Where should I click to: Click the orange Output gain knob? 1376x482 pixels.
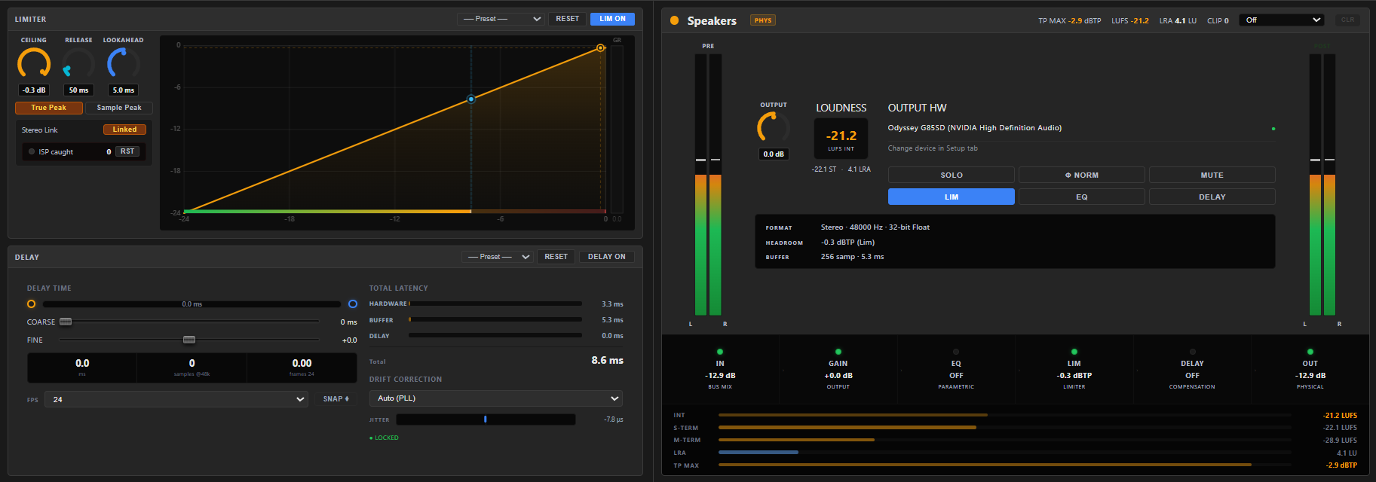point(774,127)
